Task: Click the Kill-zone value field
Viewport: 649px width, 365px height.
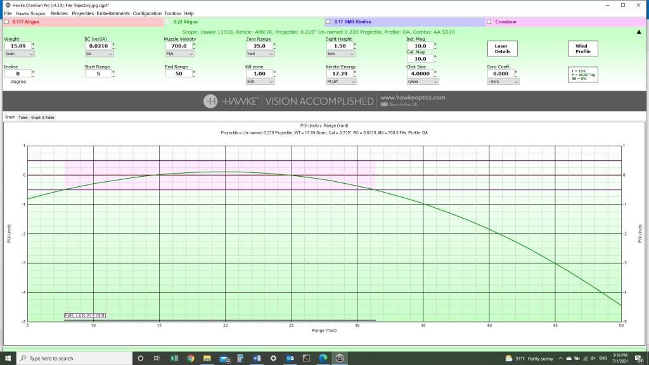Action: tap(259, 74)
